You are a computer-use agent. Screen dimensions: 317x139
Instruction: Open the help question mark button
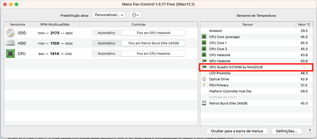tap(309, 131)
